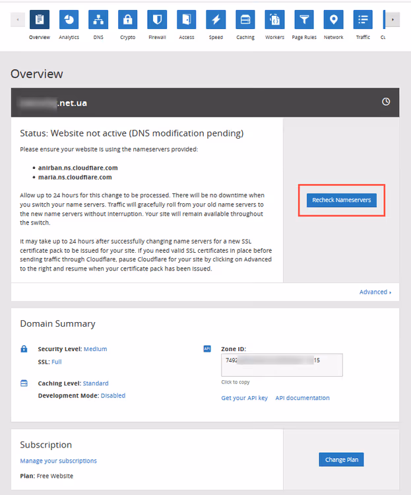411x495 pixels.
Task: Open the Firewall shield icon
Action: (x=157, y=20)
